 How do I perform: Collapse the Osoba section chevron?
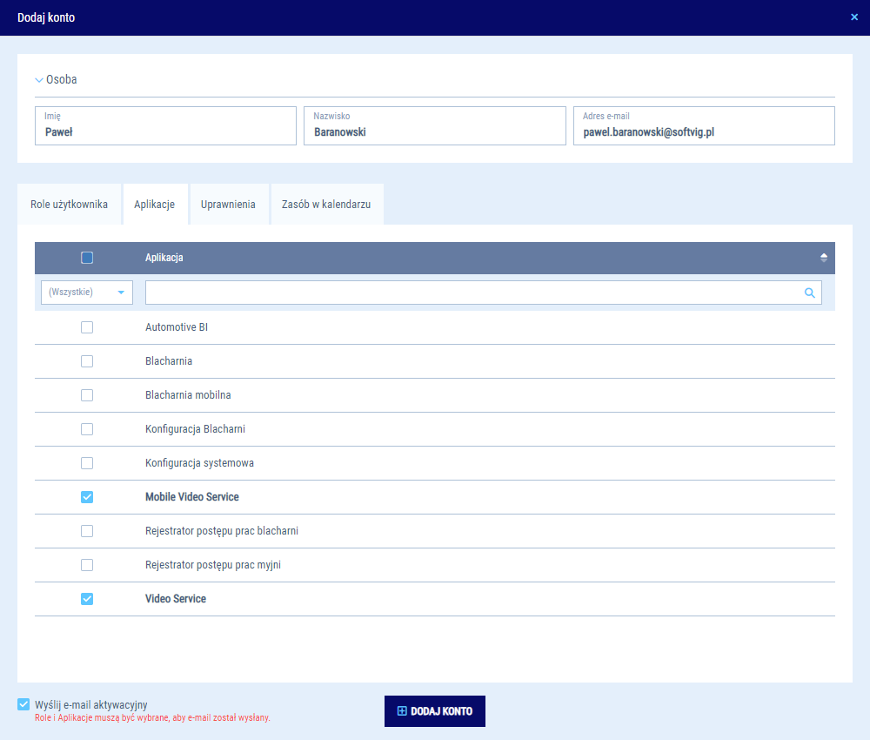39,80
